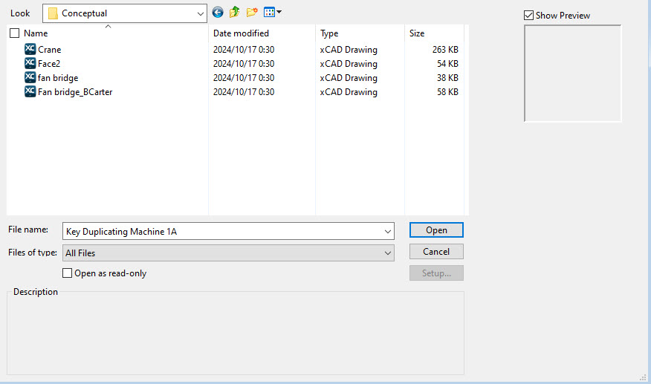Image resolution: width=651 pixels, height=384 pixels.
Task: Open the Files of type dropdown
Action: (x=228, y=253)
